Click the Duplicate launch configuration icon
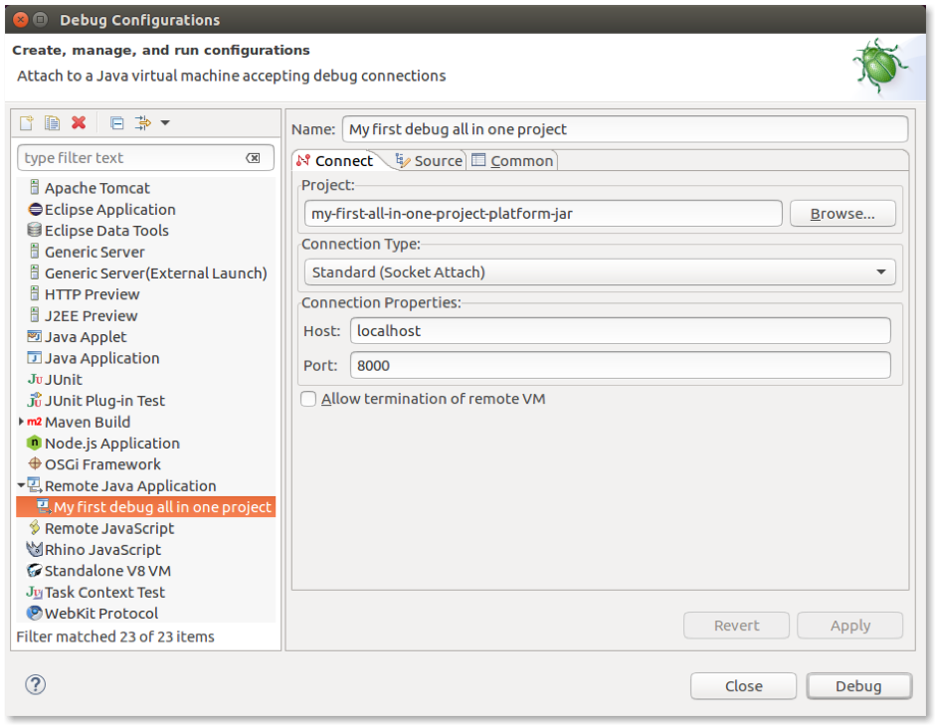Screen dimensions: 935x725 52,123
